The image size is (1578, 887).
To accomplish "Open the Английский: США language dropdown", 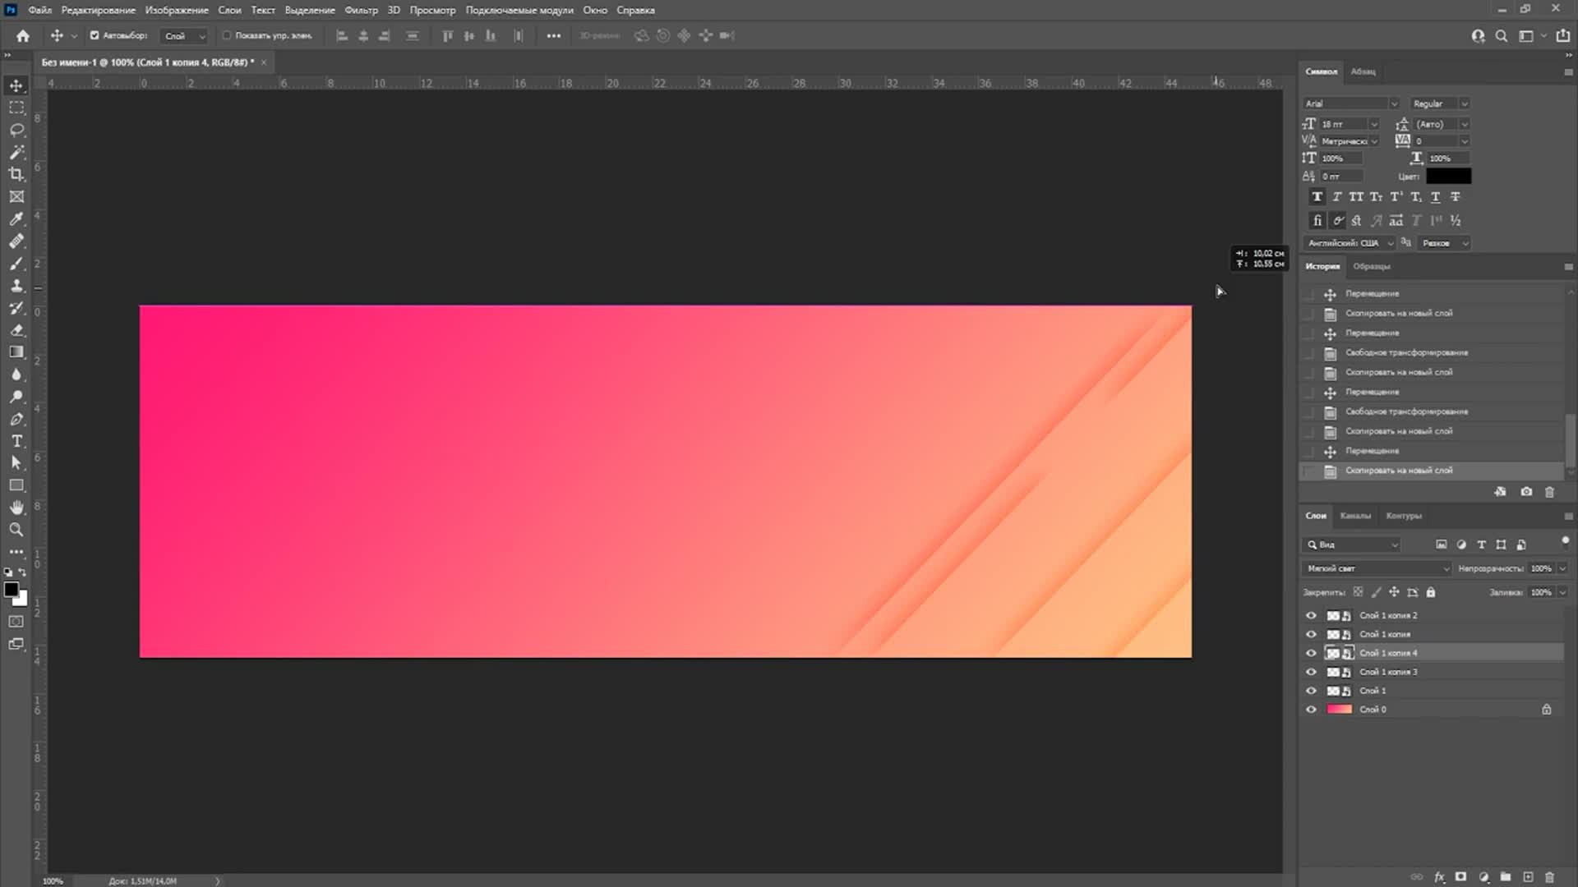I will [x=1350, y=243].
